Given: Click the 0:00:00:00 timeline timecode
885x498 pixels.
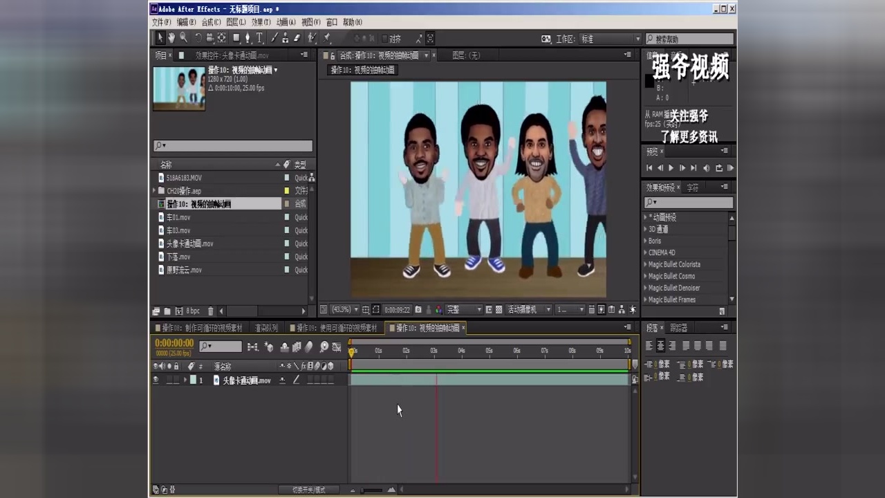Looking at the screenshot, I should tap(174, 343).
